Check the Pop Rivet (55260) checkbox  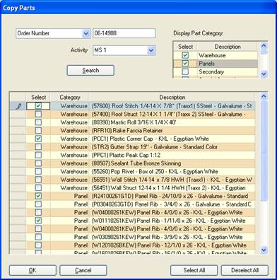38,172
